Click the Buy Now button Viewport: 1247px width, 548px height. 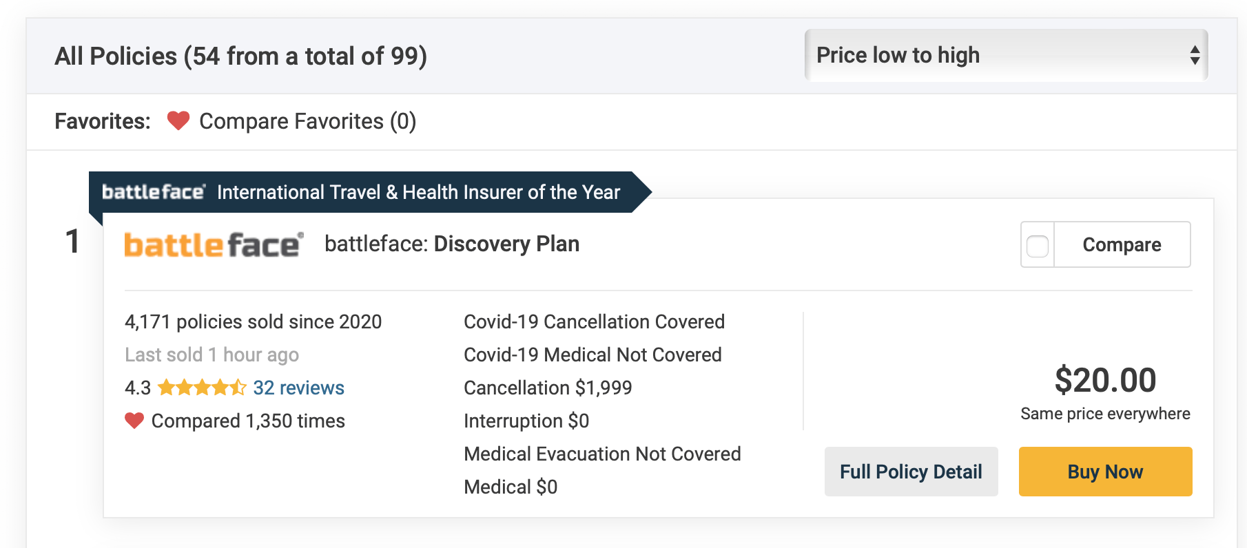1105,472
